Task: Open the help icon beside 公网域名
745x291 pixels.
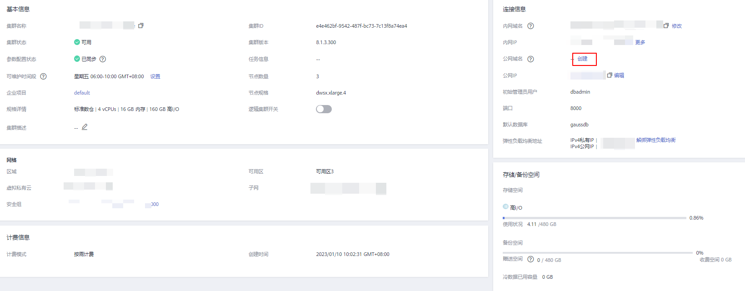Action: [530, 59]
